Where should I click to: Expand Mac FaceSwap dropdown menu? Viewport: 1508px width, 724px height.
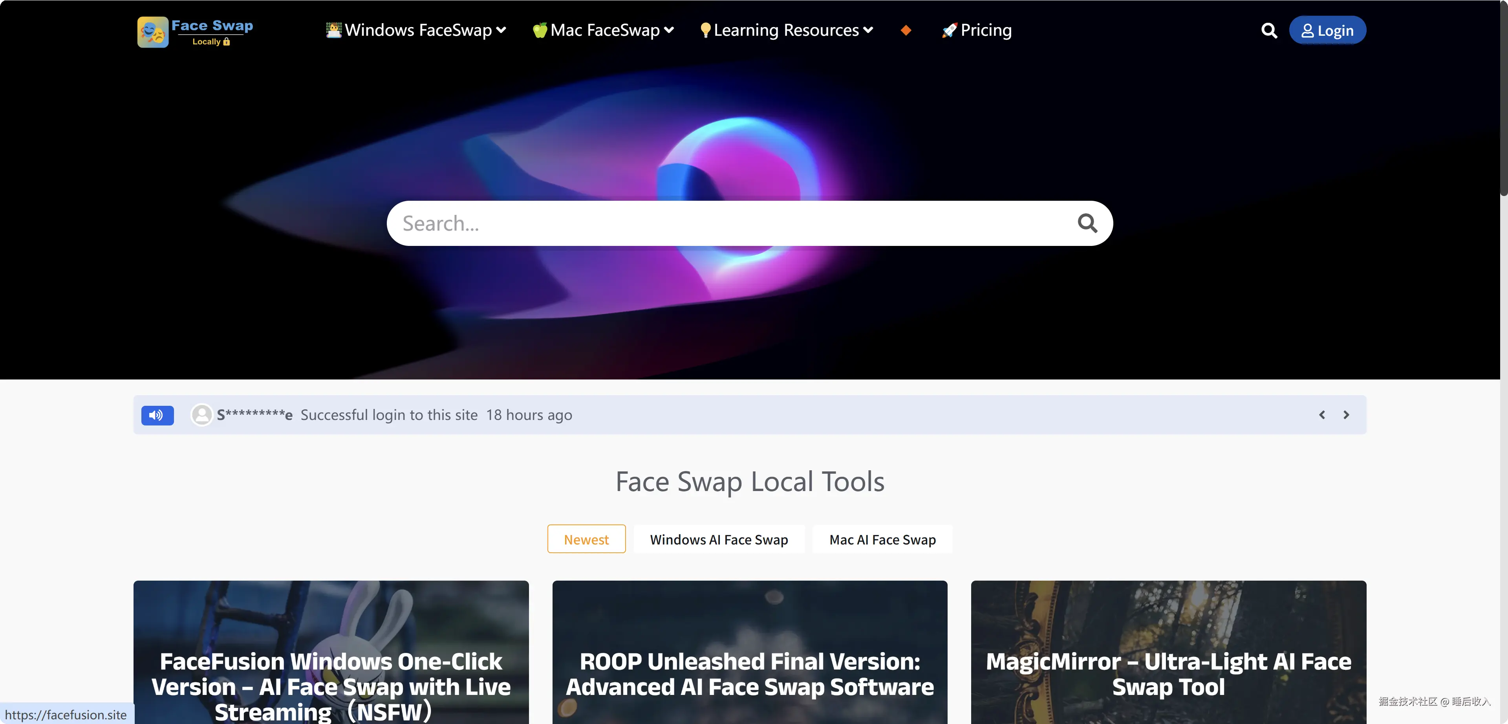pos(604,31)
